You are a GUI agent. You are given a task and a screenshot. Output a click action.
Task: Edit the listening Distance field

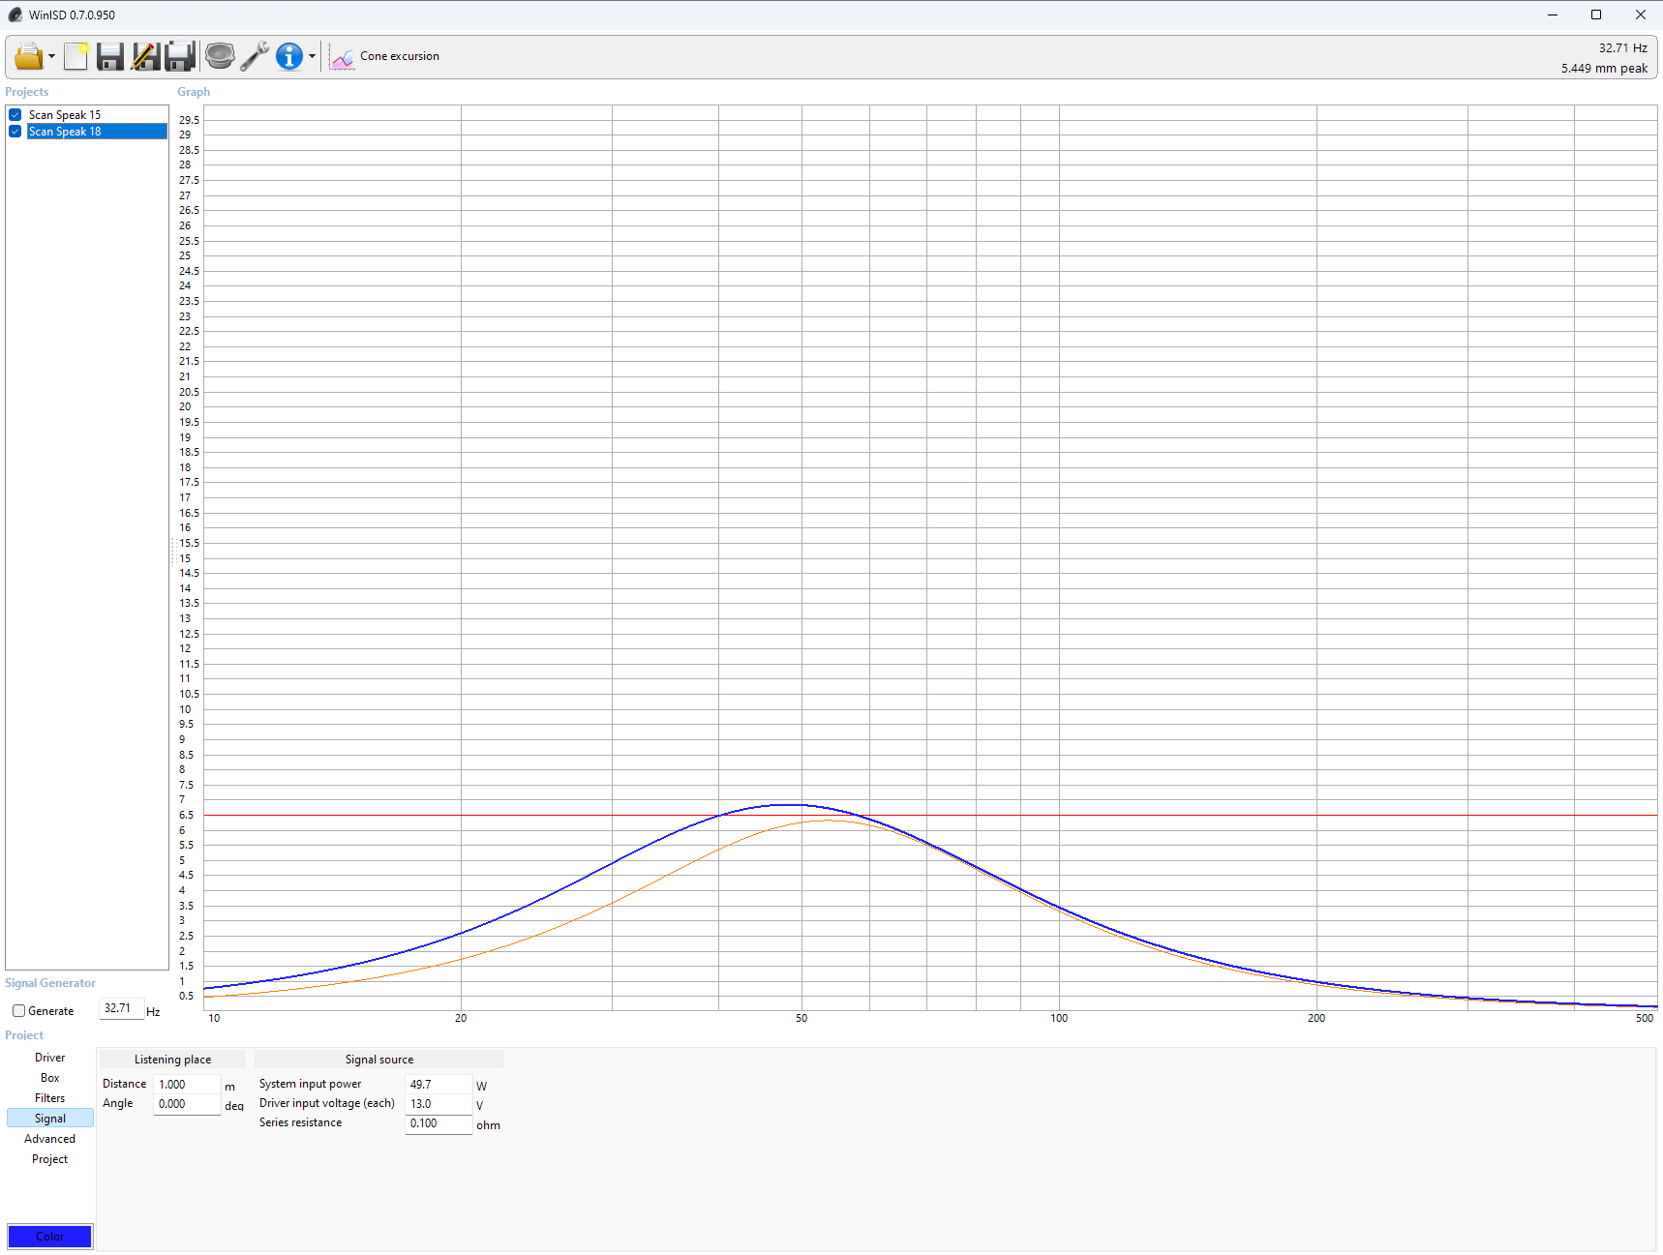click(187, 1085)
